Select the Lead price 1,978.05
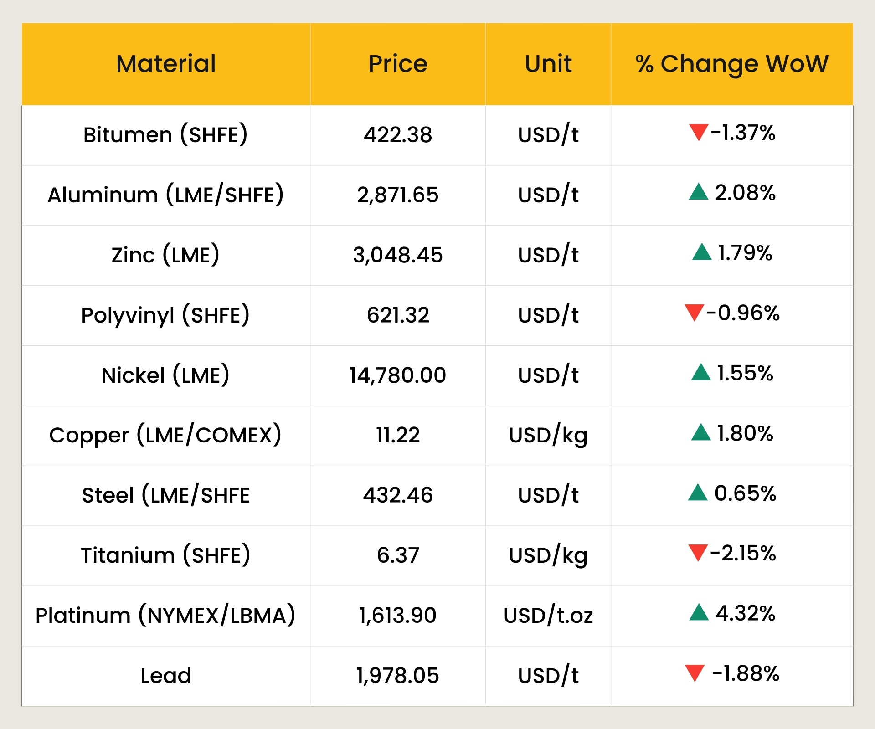Viewport: 875px width, 729px height. [398, 676]
